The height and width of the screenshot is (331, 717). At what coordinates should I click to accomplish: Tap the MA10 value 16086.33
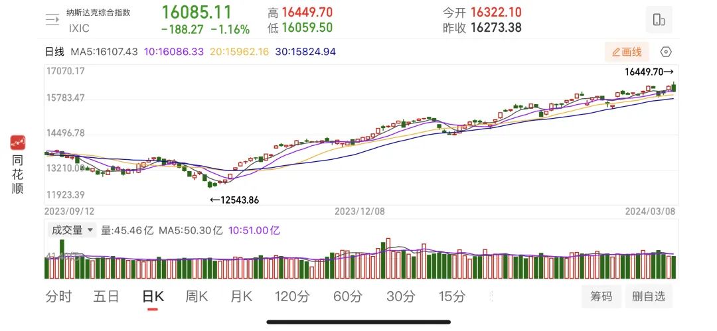click(x=174, y=52)
